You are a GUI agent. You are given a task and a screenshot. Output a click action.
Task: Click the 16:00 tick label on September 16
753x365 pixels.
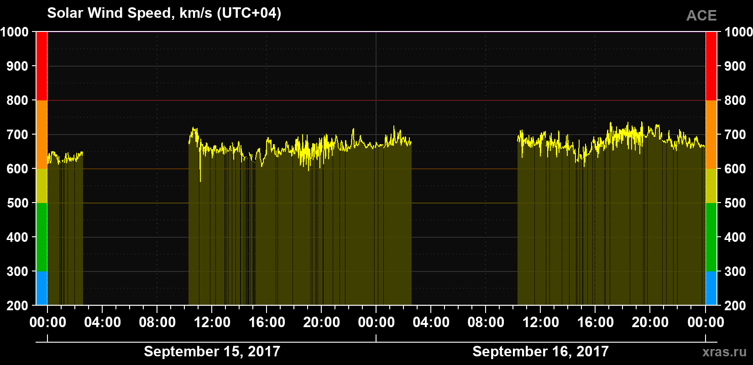click(x=595, y=322)
